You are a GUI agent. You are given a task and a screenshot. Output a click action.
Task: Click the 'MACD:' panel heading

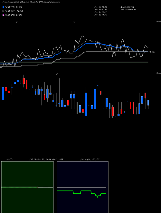10,159
